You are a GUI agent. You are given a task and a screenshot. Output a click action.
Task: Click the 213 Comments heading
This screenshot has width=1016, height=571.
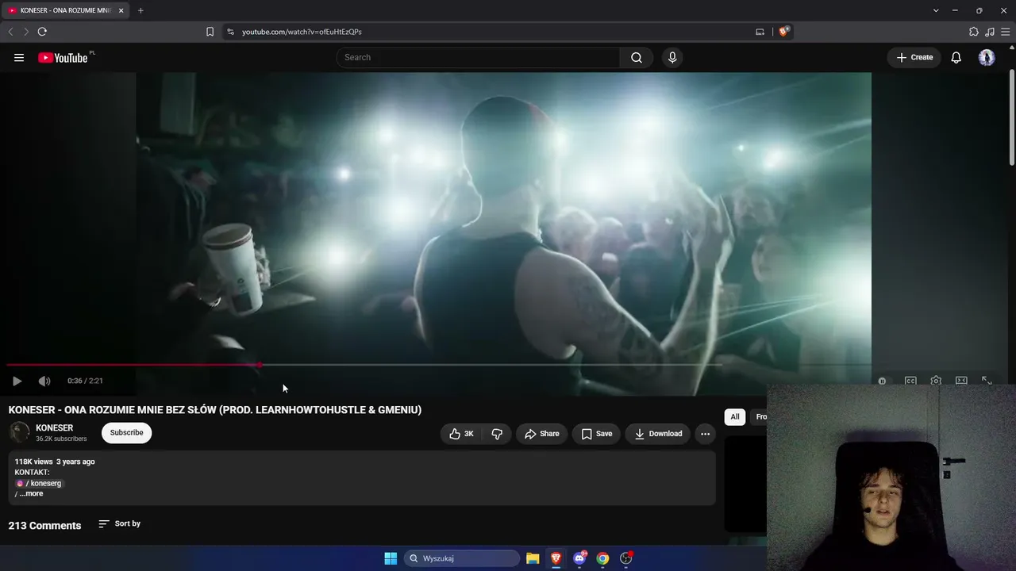pyautogui.click(x=44, y=526)
